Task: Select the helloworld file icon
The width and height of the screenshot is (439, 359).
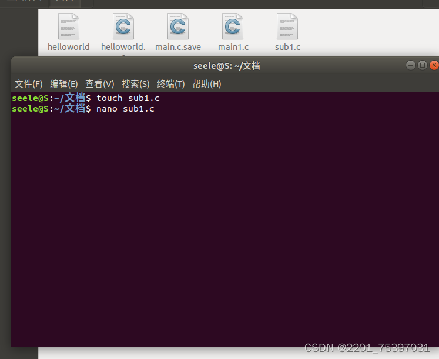Action: 69,26
